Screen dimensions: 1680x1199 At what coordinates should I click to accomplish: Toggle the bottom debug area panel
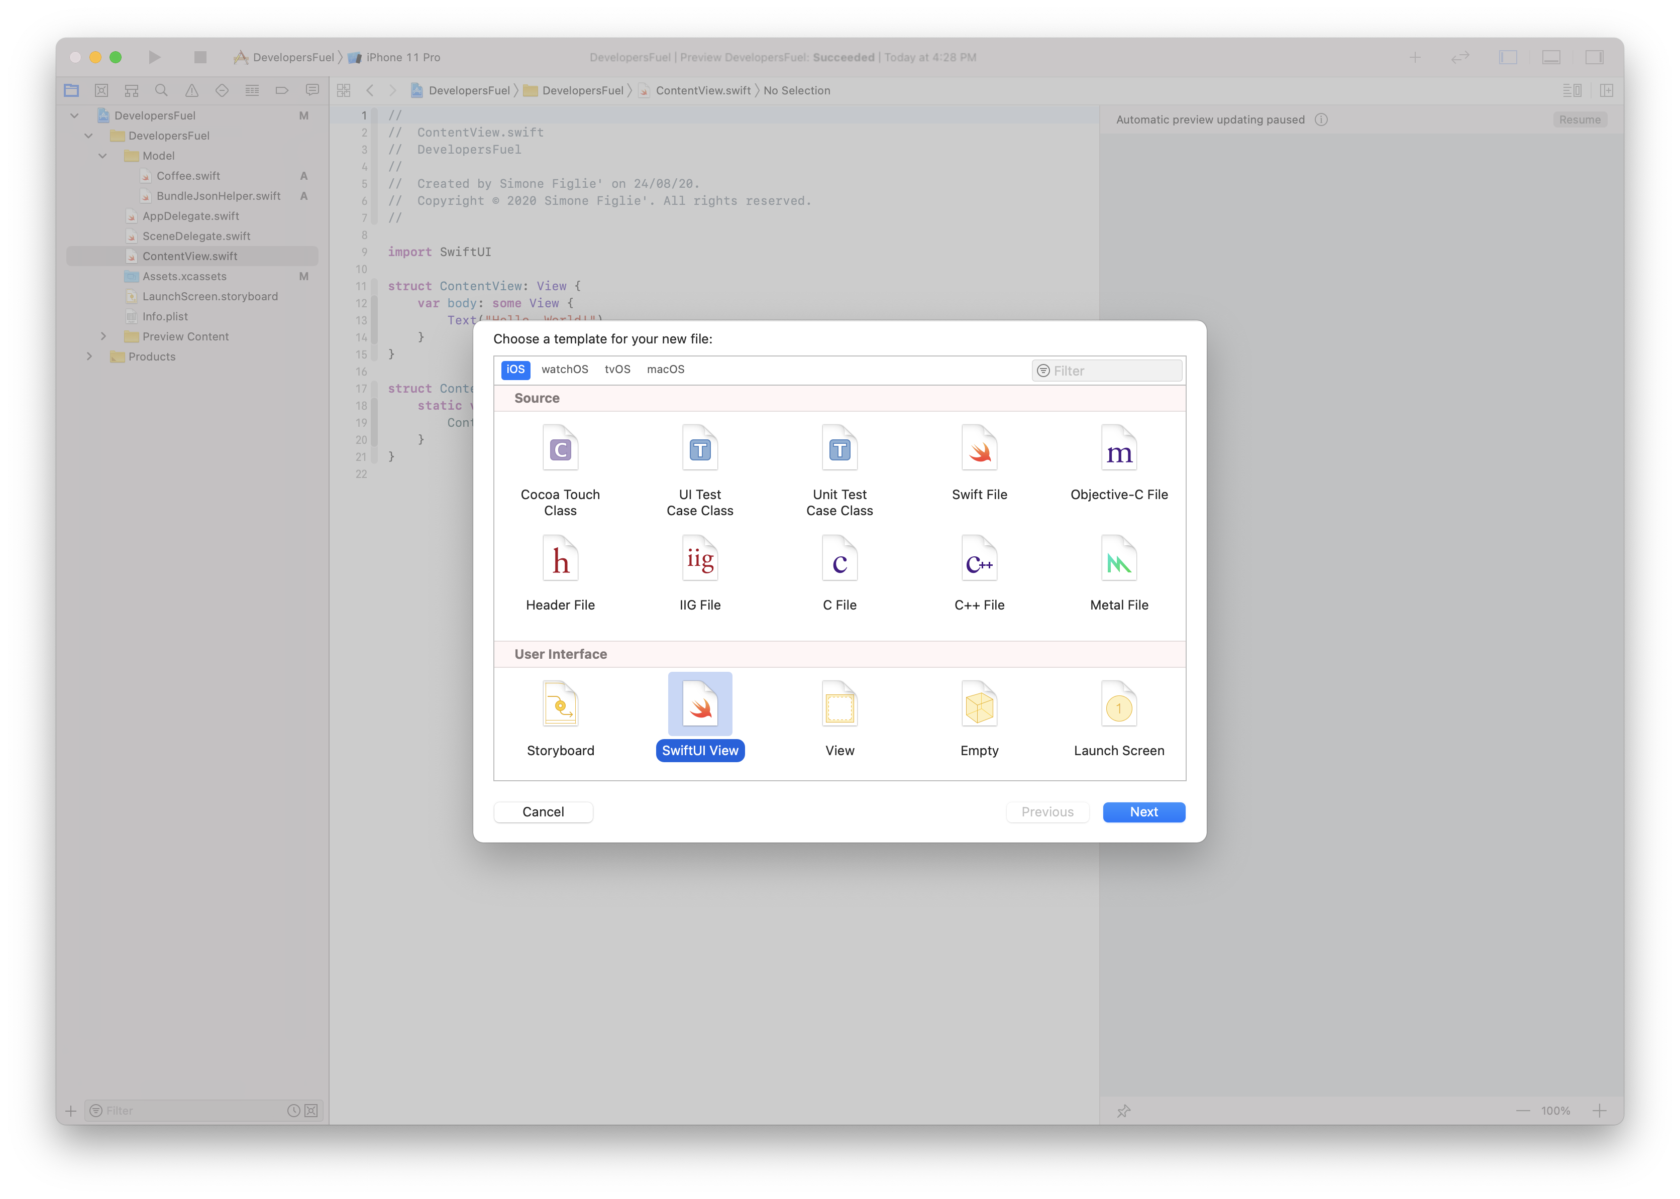tap(1551, 57)
